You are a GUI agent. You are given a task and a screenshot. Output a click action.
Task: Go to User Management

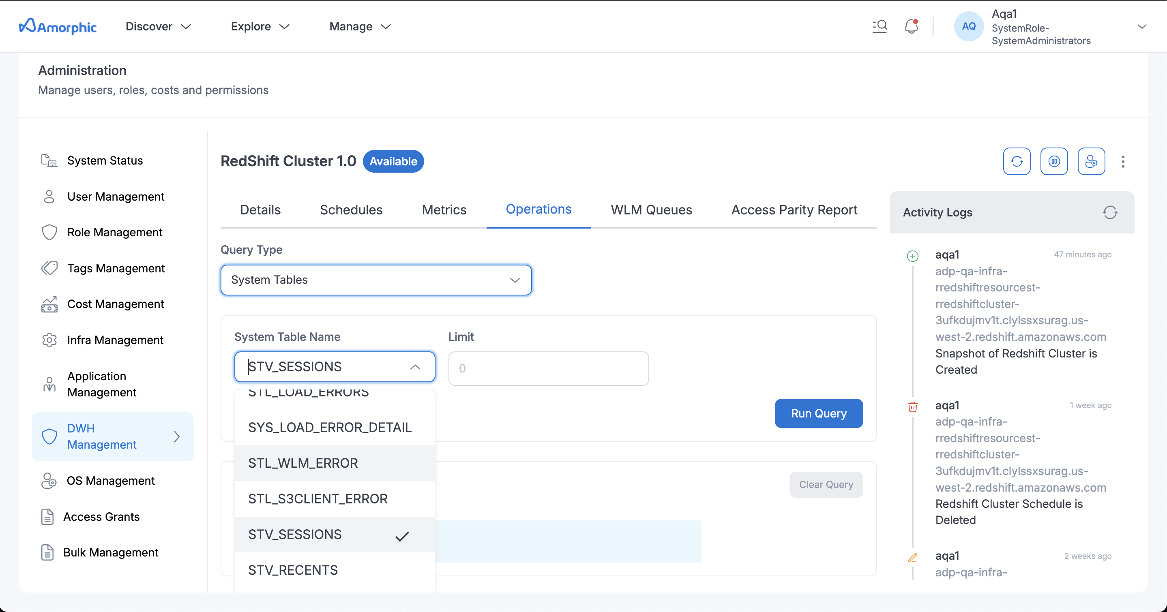(116, 197)
